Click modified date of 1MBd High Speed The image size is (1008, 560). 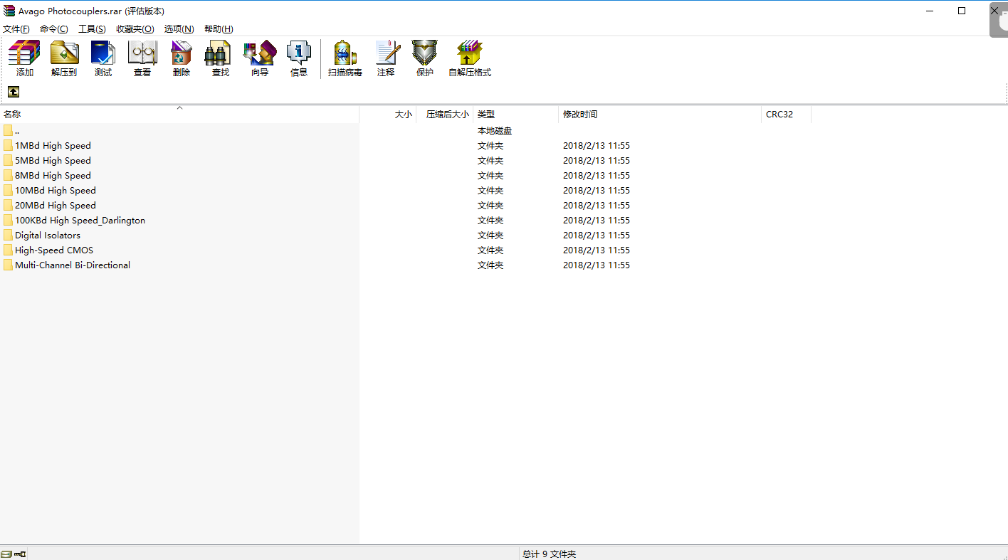pyautogui.click(x=597, y=145)
